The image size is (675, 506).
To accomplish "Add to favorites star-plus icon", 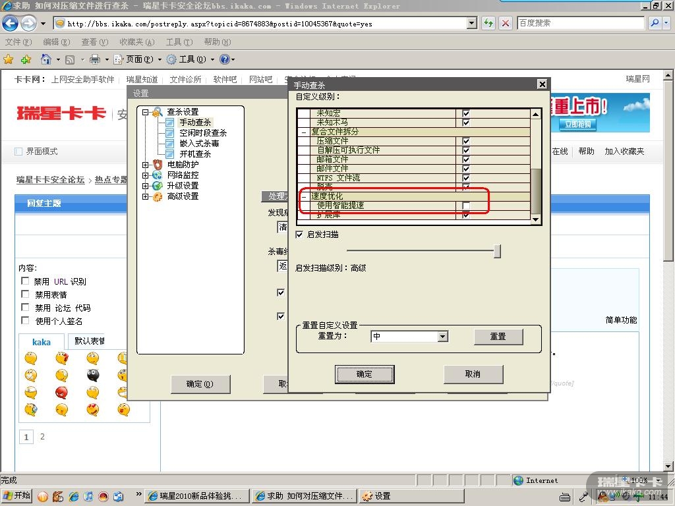I will point(26,59).
